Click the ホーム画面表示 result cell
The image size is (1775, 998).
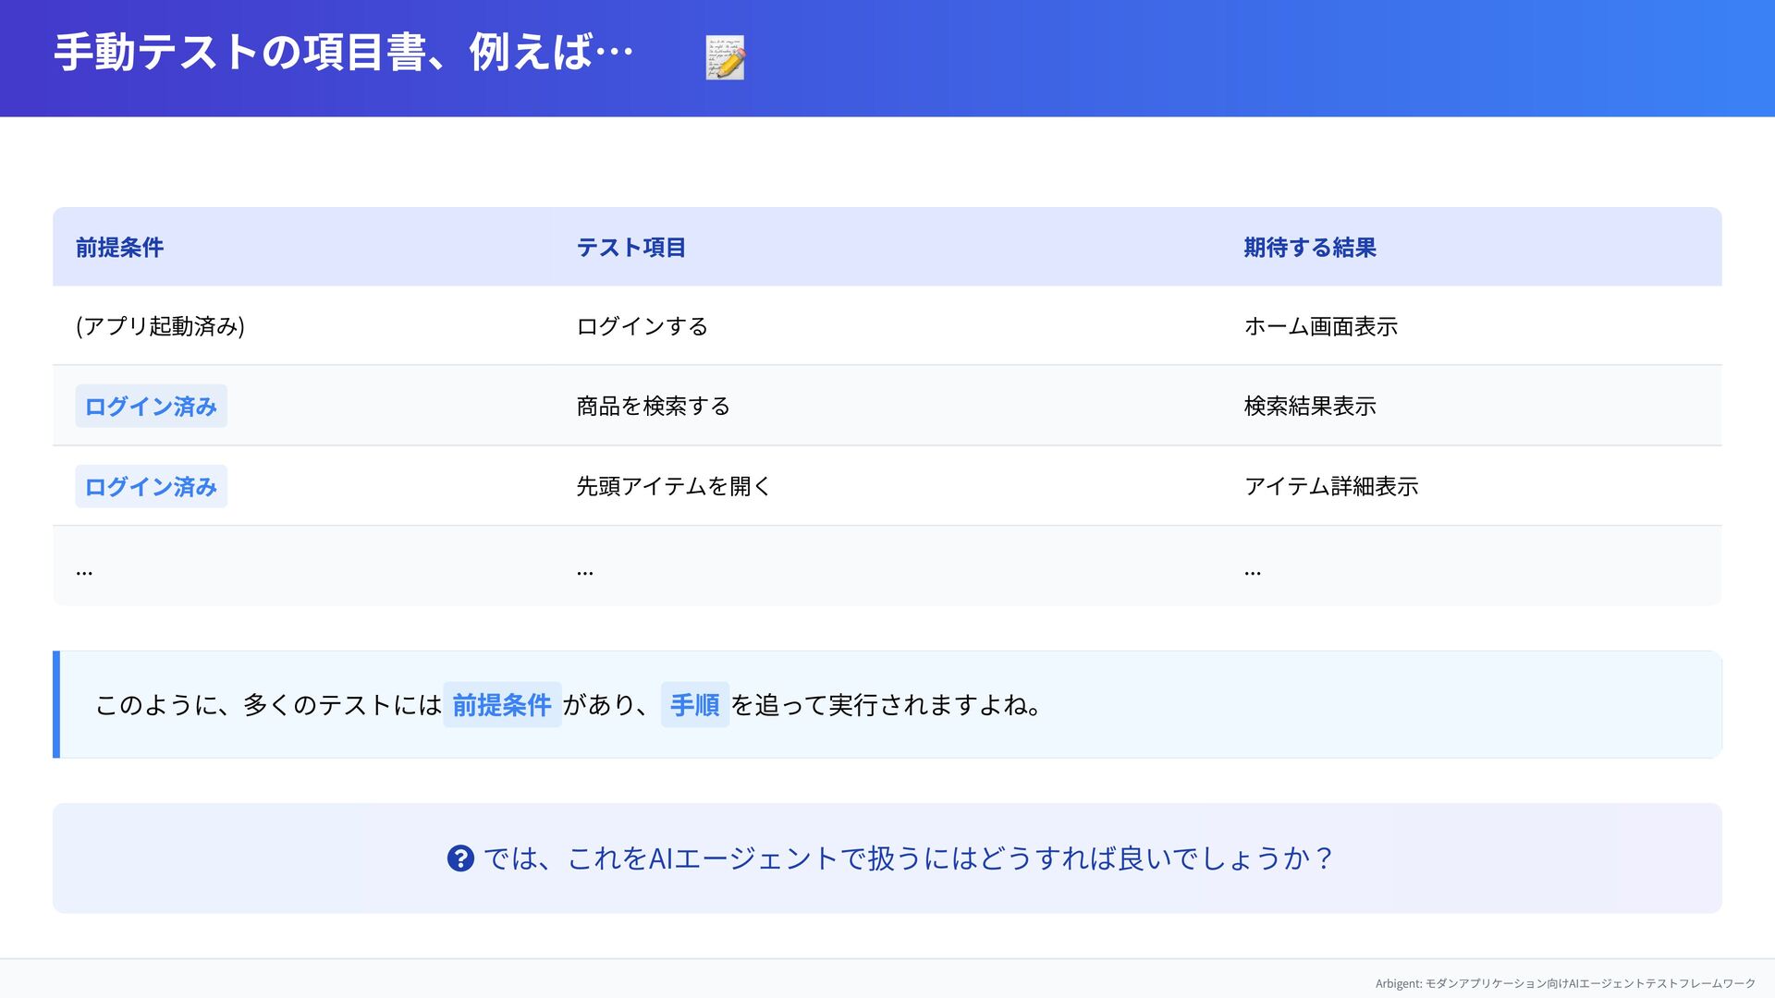pos(1320,326)
